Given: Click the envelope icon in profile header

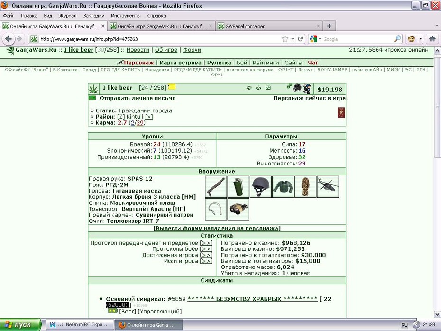Looking at the screenshot, I should click(268, 88).
